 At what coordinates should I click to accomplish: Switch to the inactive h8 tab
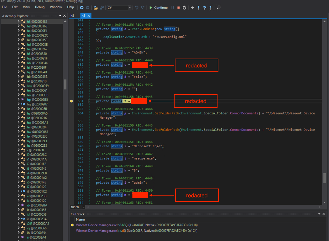tap(73, 16)
